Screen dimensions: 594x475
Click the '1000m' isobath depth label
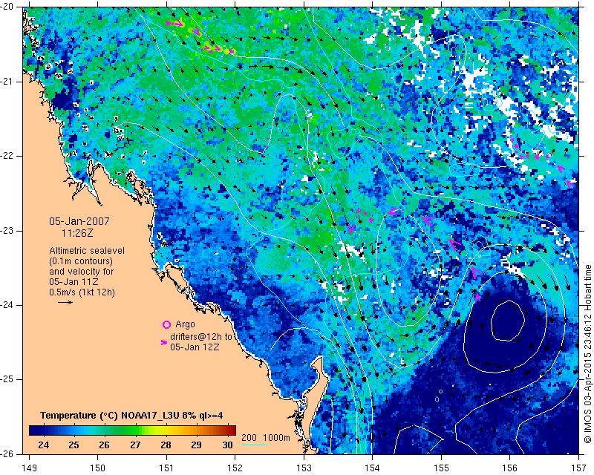(276, 438)
